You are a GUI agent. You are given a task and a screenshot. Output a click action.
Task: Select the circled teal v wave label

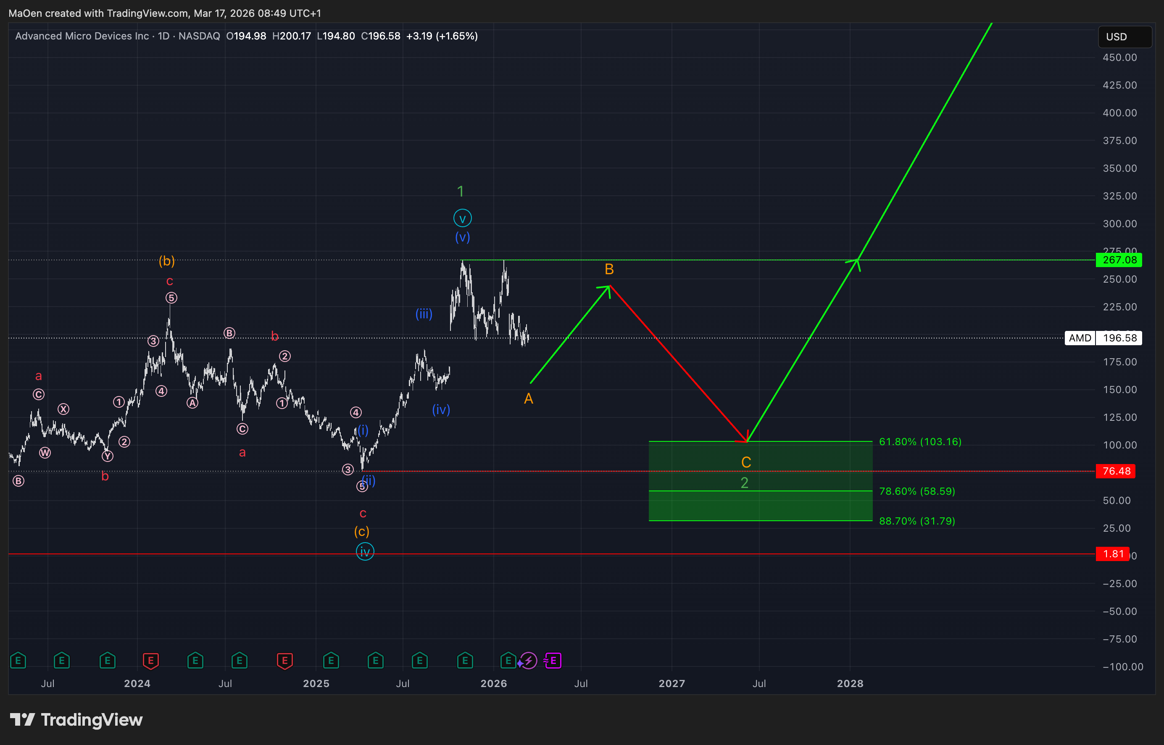tap(462, 219)
